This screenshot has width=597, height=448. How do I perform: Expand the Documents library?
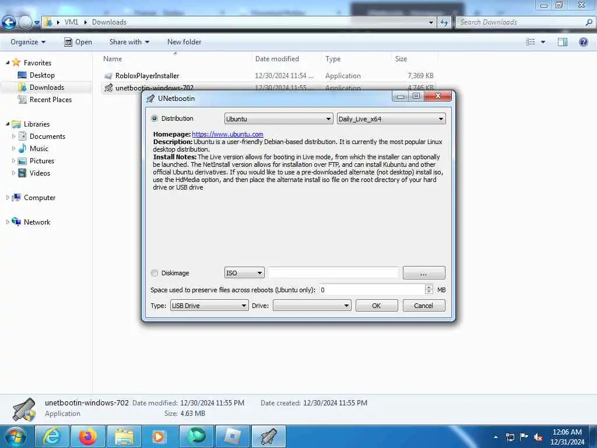(14, 136)
